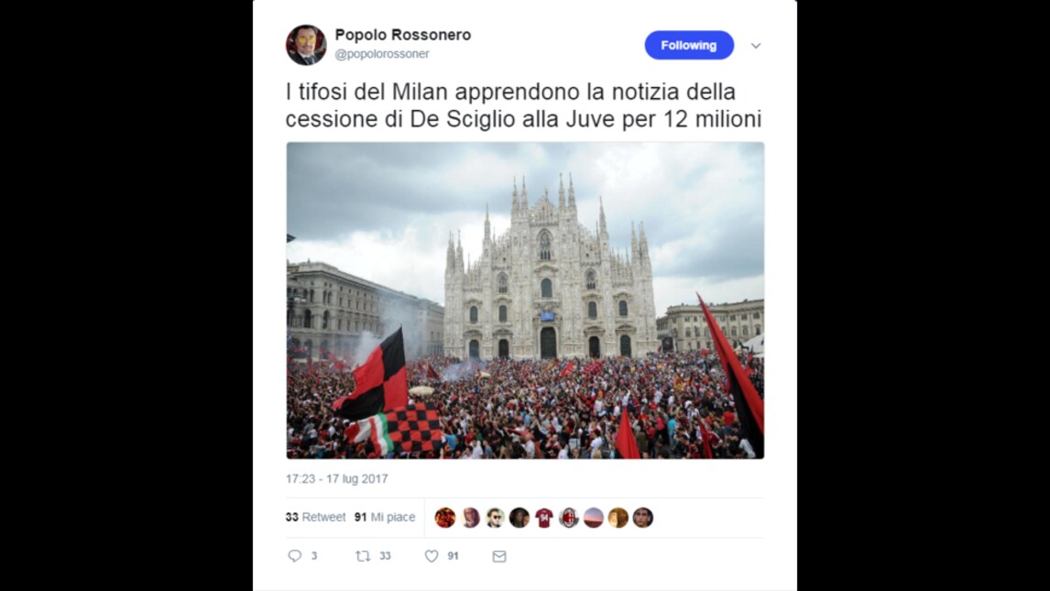1050x591 pixels.
Task: Open the last liker avatar in the row
Action: coord(643,518)
